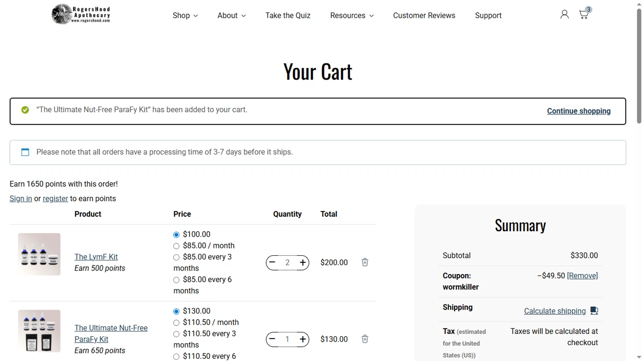This screenshot has width=642, height=361.
Task: Click the ParaFy Kit quantity field
Action: tap(287, 339)
